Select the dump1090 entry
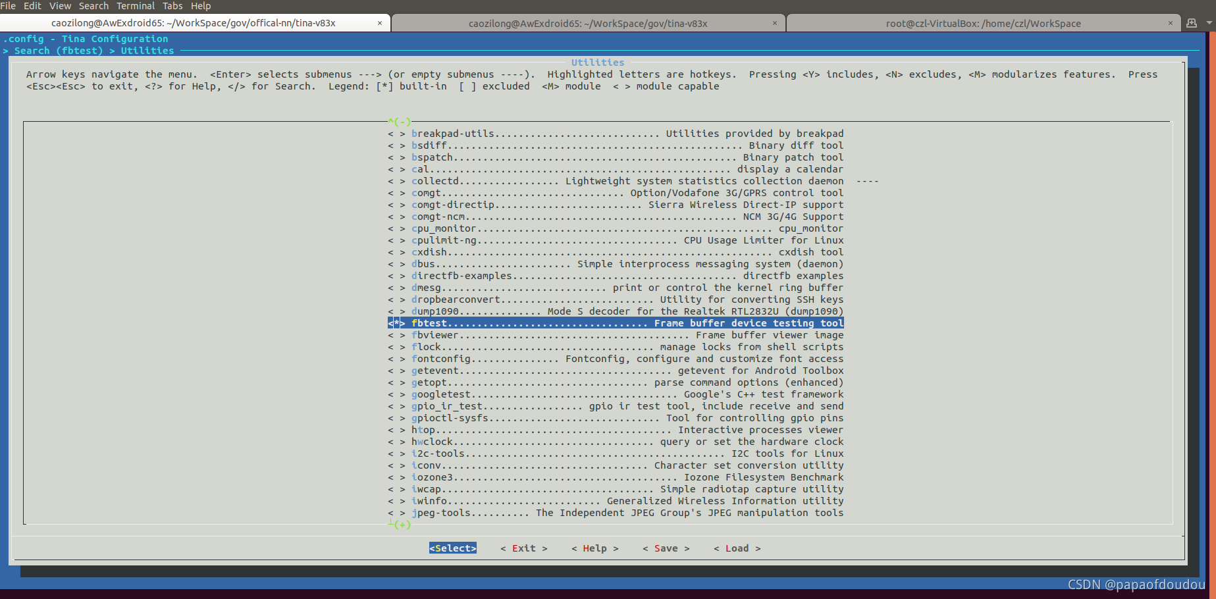This screenshot has width=1216, height=599. (616, 311)
